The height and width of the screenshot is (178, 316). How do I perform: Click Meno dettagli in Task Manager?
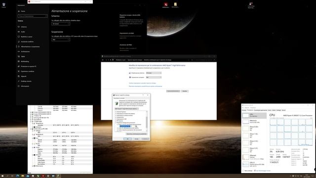(x=247, y=171)
